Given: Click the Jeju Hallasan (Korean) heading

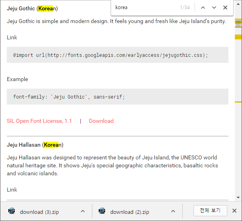Looking at the screenshot, I should (x=35, y=145).
